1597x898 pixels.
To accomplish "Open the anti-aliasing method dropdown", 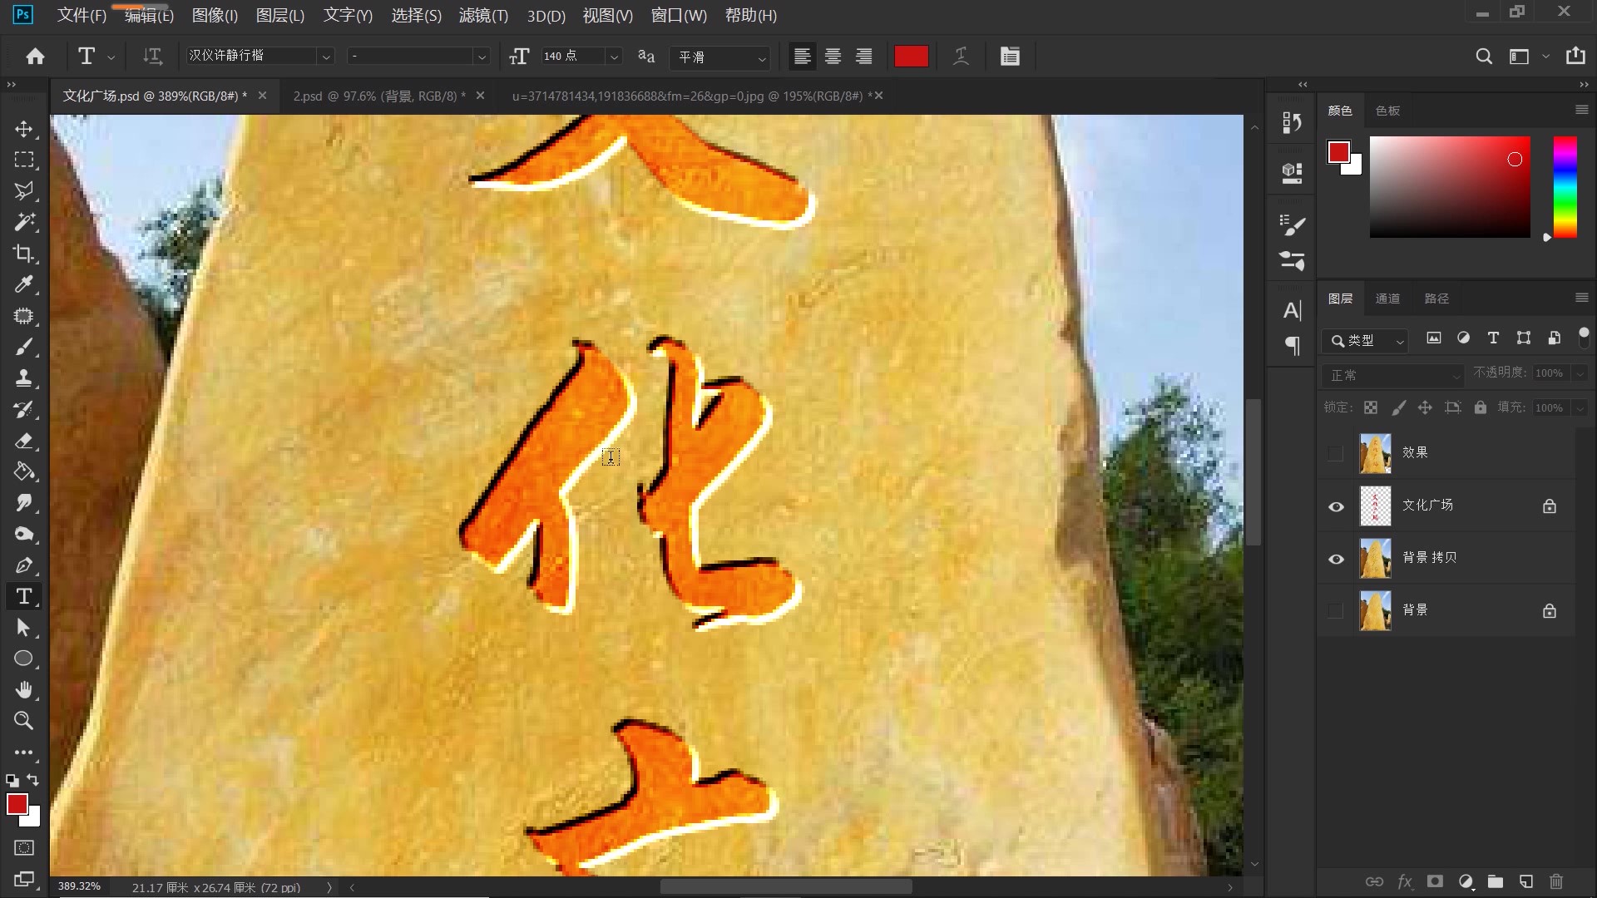I will pyautogui.click(x=762, y=58).
